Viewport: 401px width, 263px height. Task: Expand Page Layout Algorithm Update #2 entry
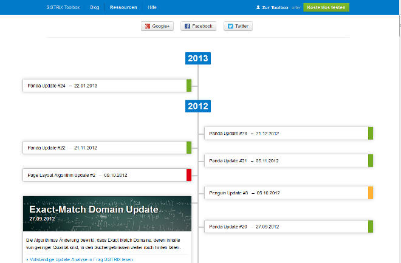(x=105, y=175)
